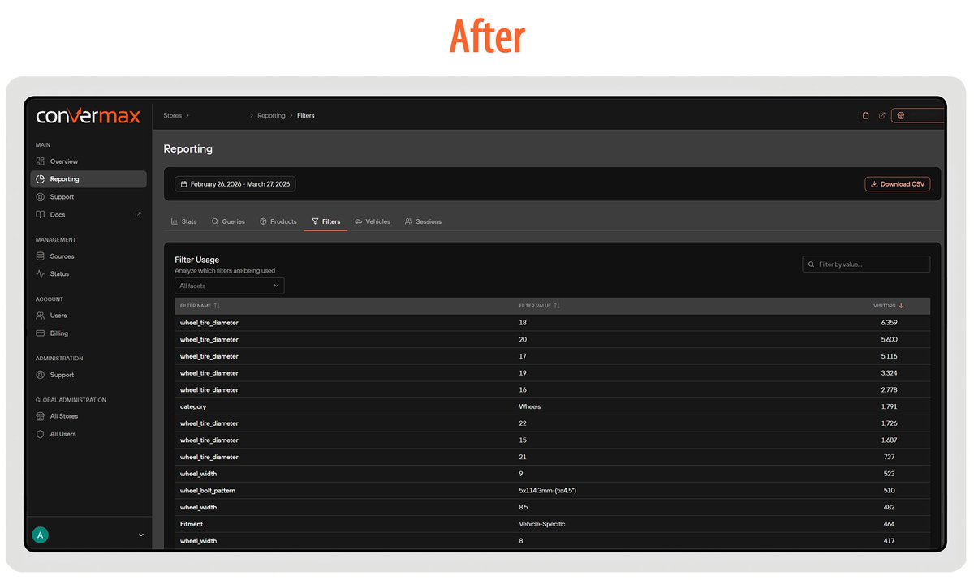The width and height of the screenshot is (974, 580).
Task: Toggle Visitors descending sort arrow
Action: pyautogui.click(x=901, y=306)
